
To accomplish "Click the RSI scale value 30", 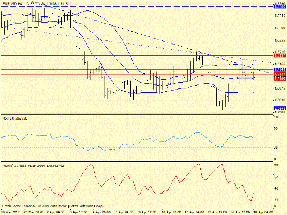I will pyautogui.click(x=276, y=147).
